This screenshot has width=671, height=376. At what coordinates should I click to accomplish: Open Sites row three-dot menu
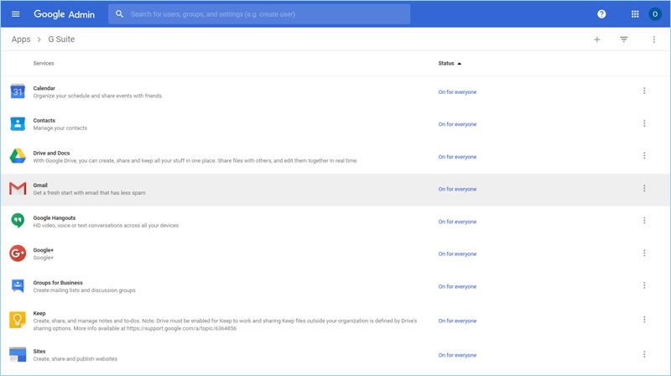(x=644, y=354)
